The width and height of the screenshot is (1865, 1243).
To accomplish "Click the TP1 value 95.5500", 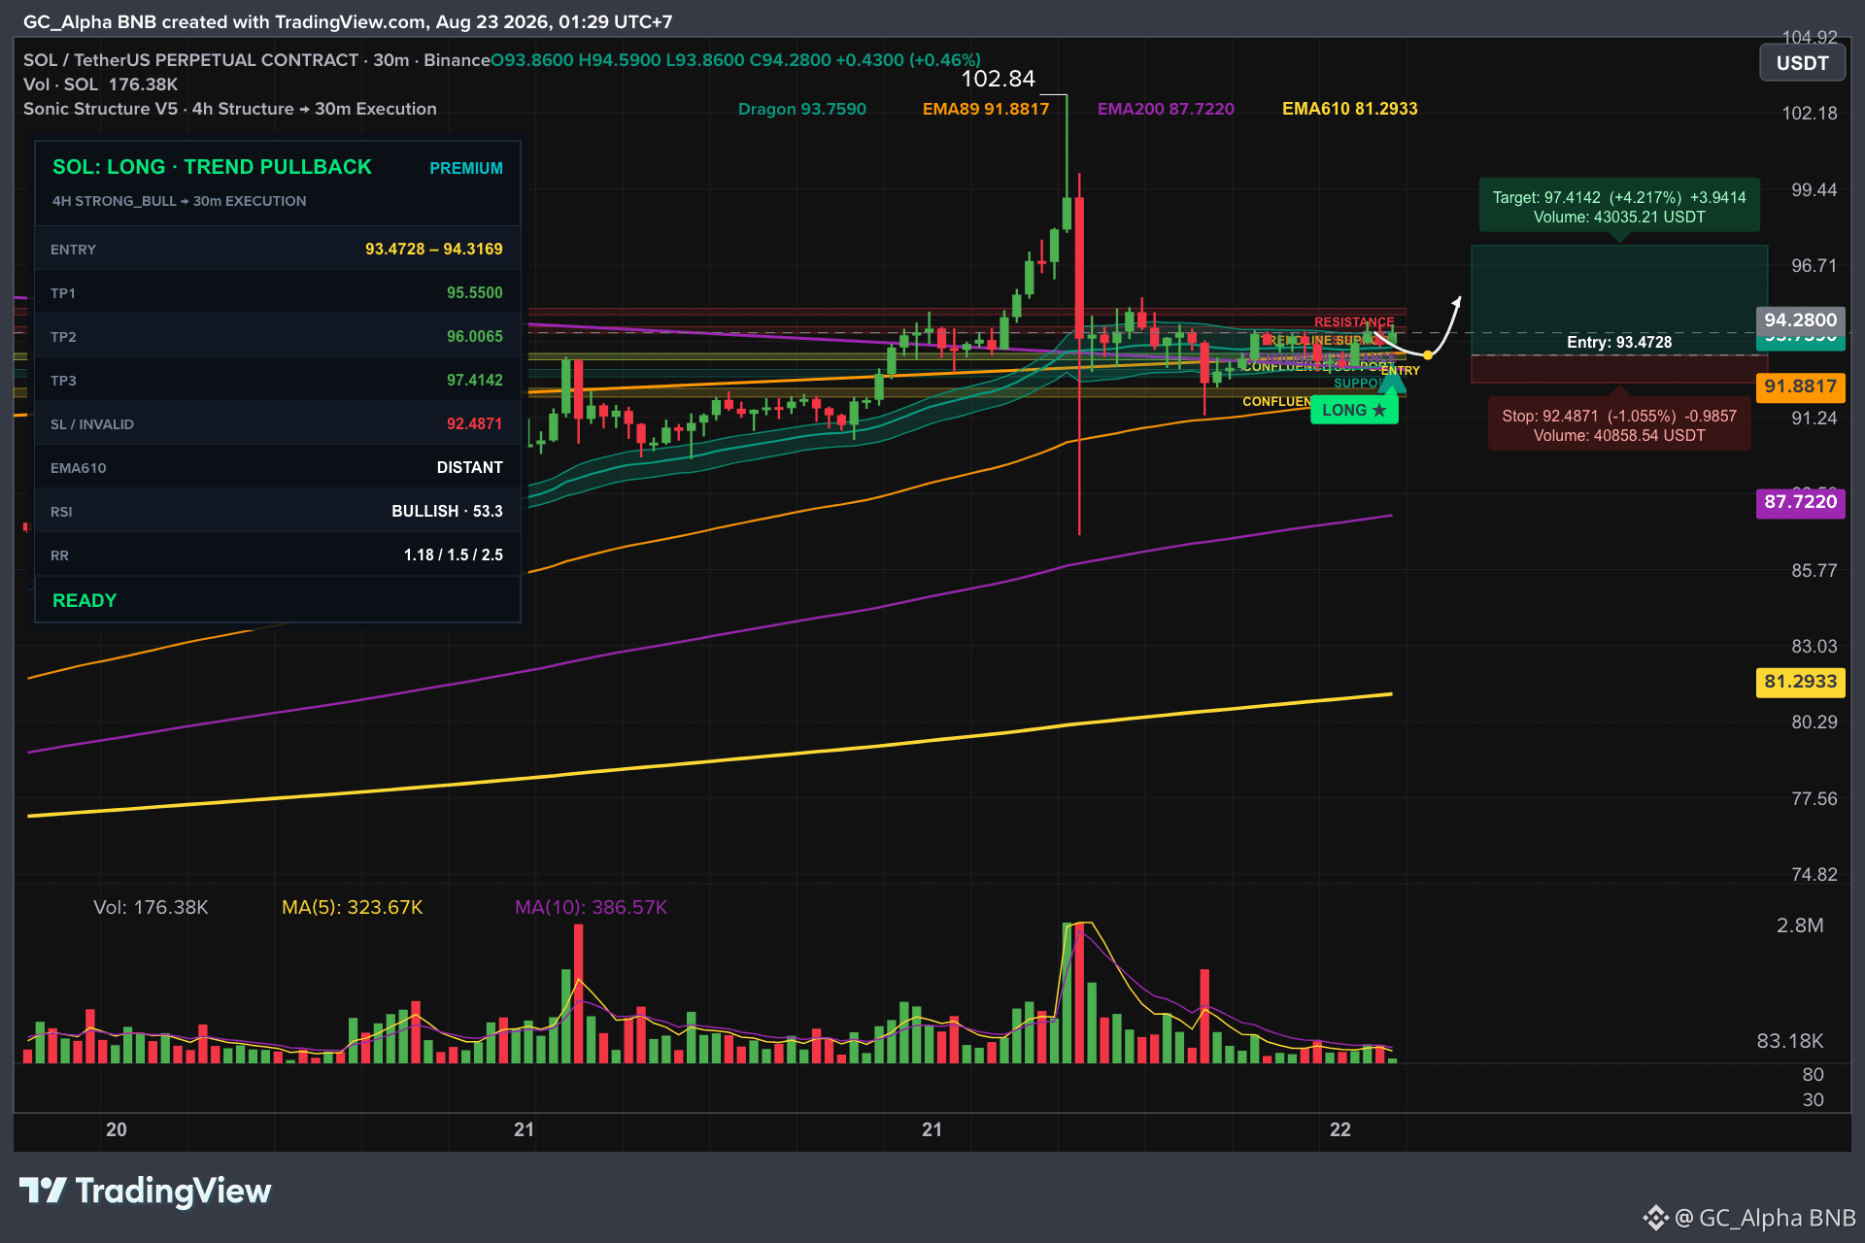I will point(474,292).
